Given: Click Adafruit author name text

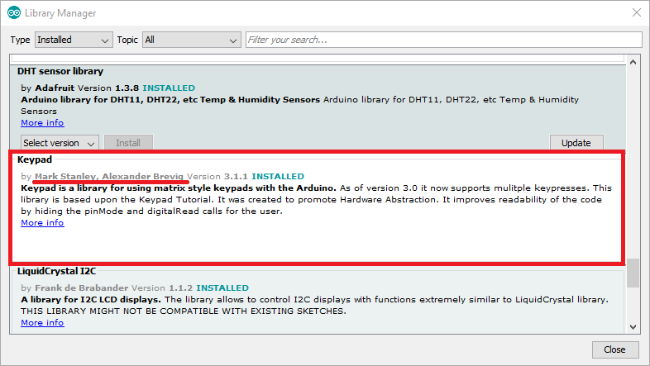Looking at the screenshot, I should (x=55, y=88).
